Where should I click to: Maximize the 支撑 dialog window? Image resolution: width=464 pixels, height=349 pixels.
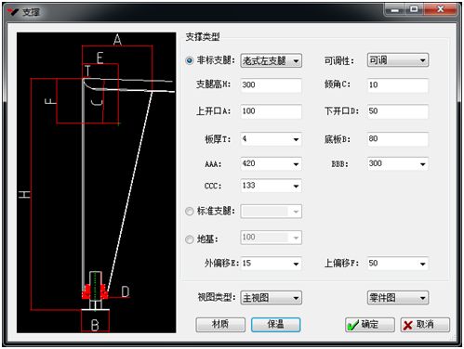pos(414,9)
